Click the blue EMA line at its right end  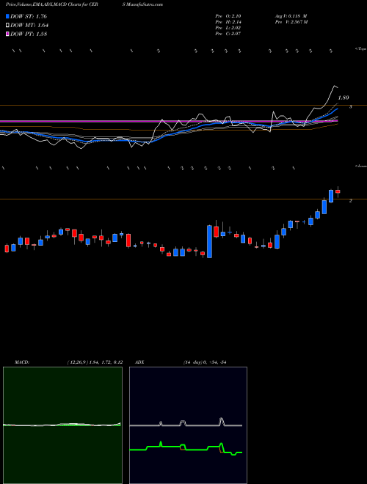(x=336, y=109)
